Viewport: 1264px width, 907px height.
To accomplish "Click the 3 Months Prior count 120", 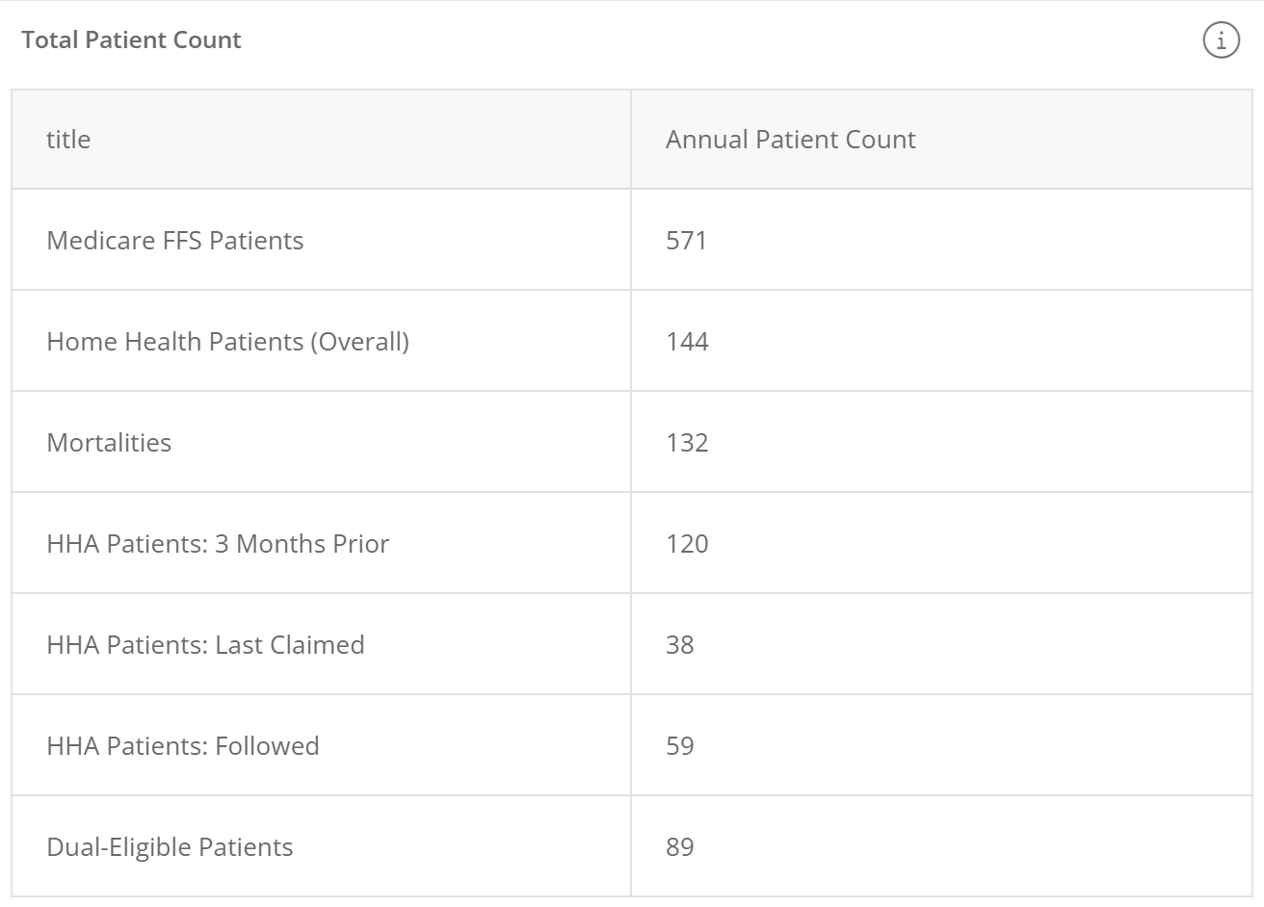I will pyautogui.click(x=687, y=544).
